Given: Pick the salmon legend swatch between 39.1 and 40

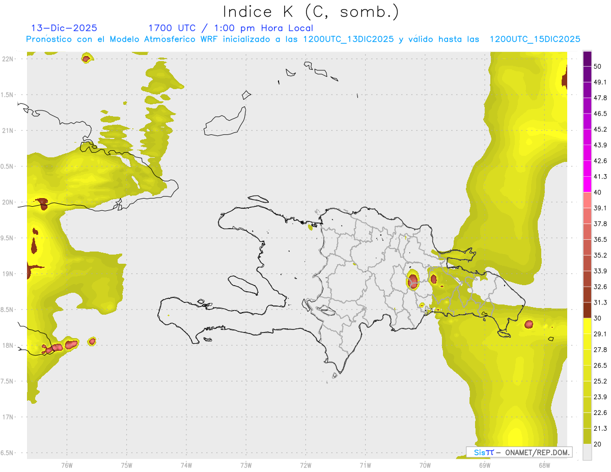Looking at the screenshot, I should point(588,200).
